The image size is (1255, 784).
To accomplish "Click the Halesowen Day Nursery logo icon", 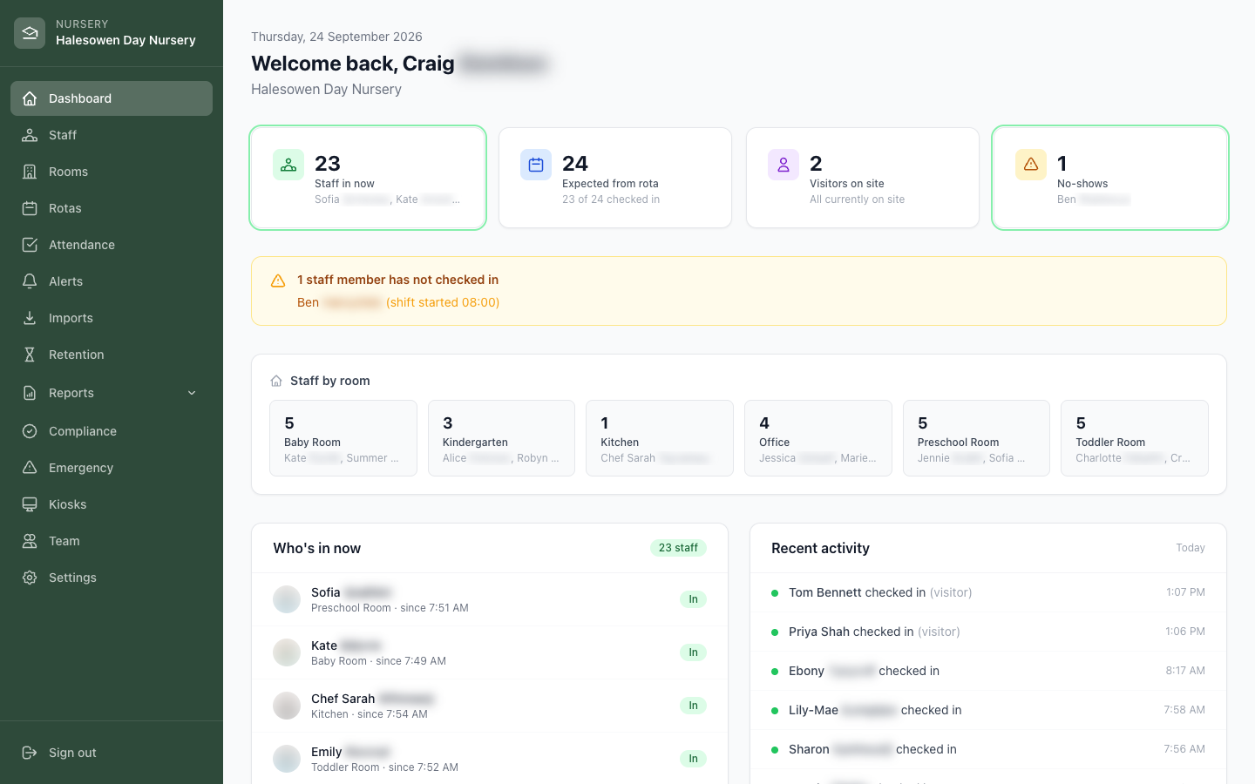I will click(x=30, y=33).
